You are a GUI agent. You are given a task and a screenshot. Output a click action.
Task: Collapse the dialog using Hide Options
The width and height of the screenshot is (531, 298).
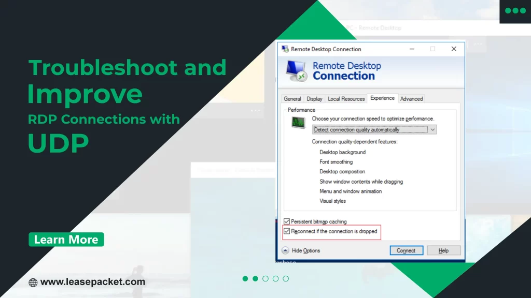tap(306, 250)
